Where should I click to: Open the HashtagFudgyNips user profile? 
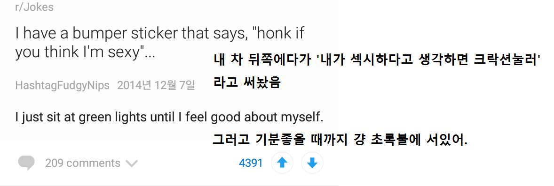pyautogui.click(x=62, y=85)
